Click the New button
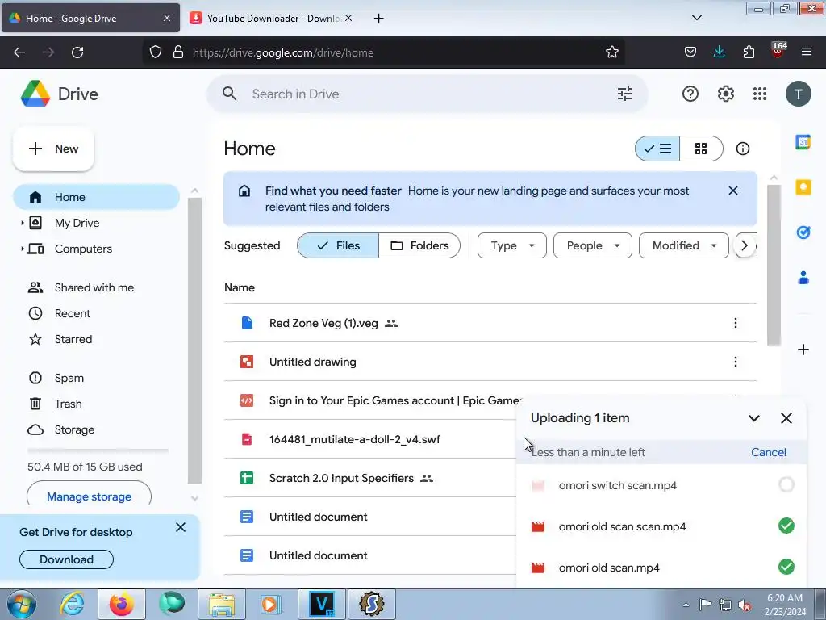 (x=53, y=149)
